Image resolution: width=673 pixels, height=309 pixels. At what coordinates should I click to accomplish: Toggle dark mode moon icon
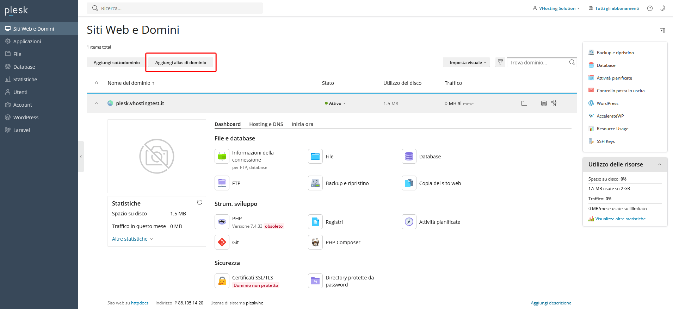[662, 8]
